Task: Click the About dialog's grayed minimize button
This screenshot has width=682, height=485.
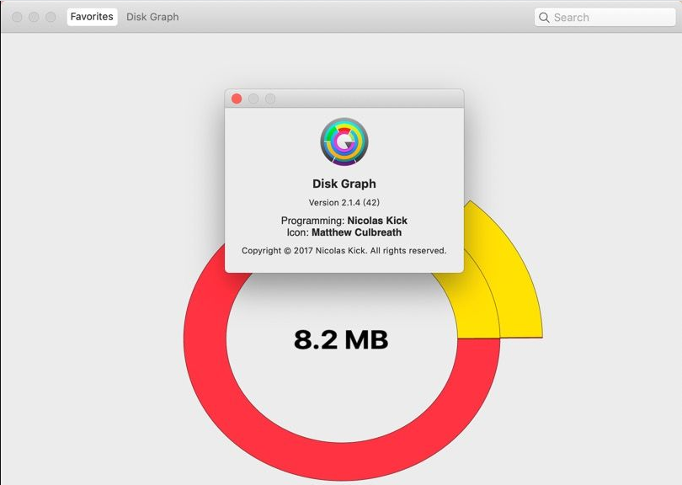Action: [x=253, y=99]
